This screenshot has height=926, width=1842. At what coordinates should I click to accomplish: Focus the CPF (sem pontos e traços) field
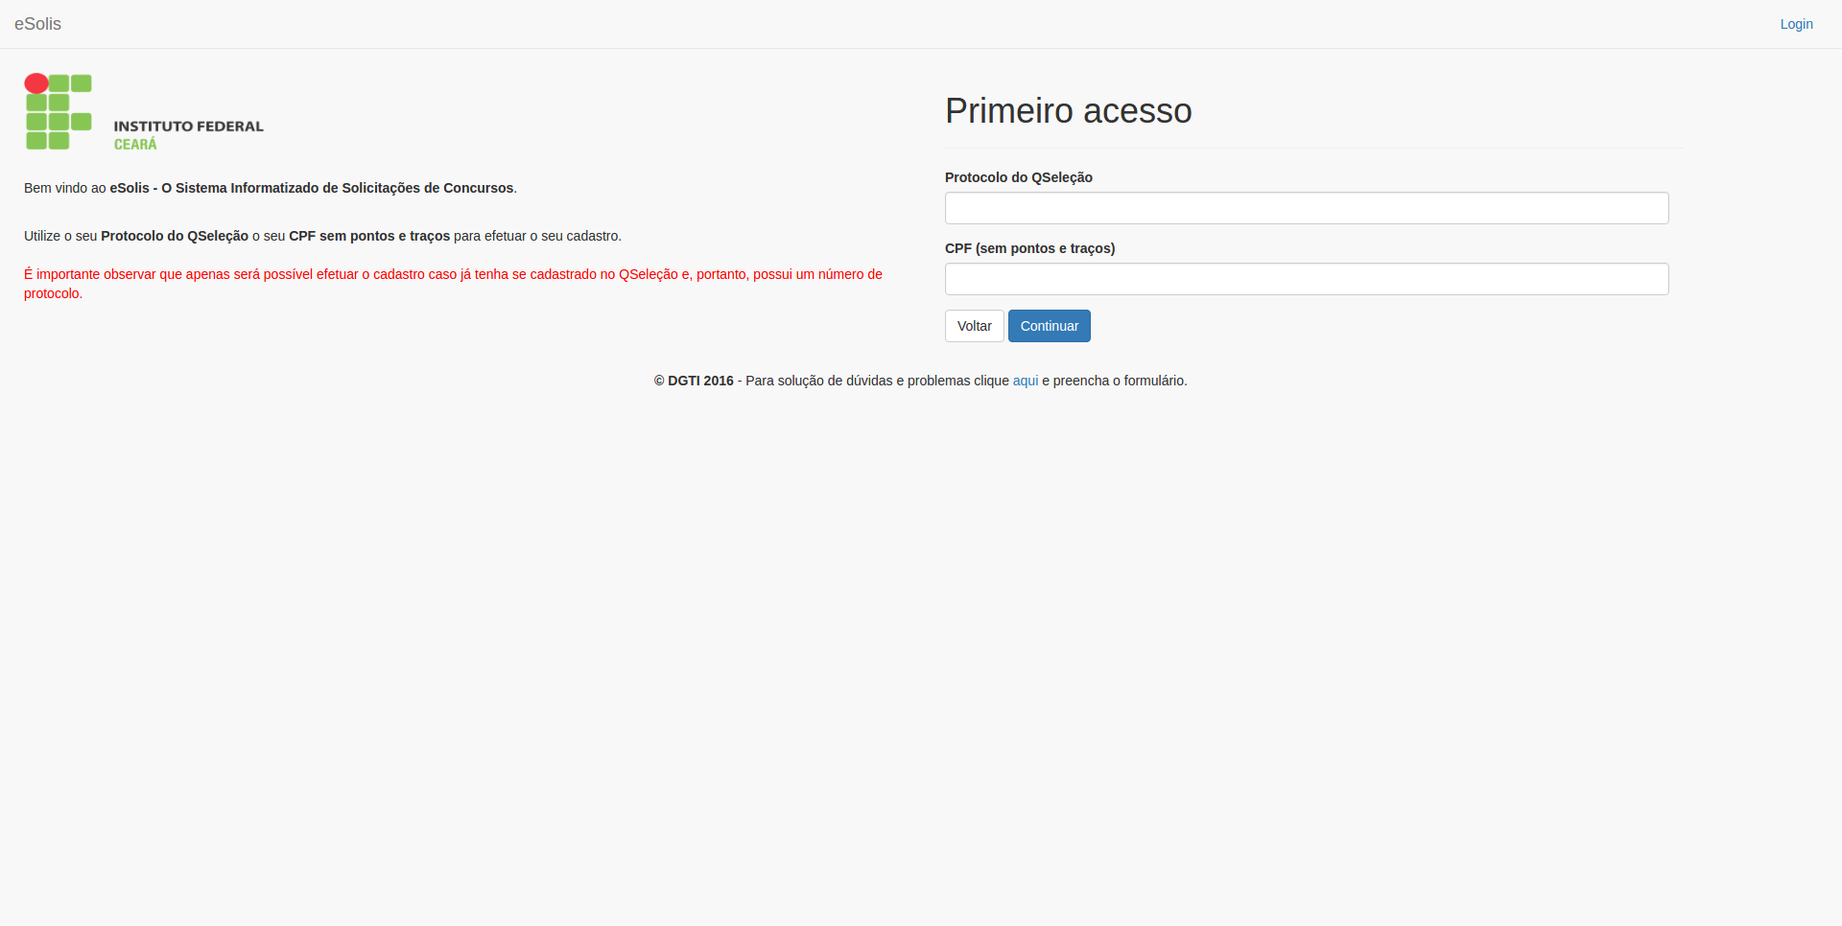pyautogui.click(x=1307, y=279)
